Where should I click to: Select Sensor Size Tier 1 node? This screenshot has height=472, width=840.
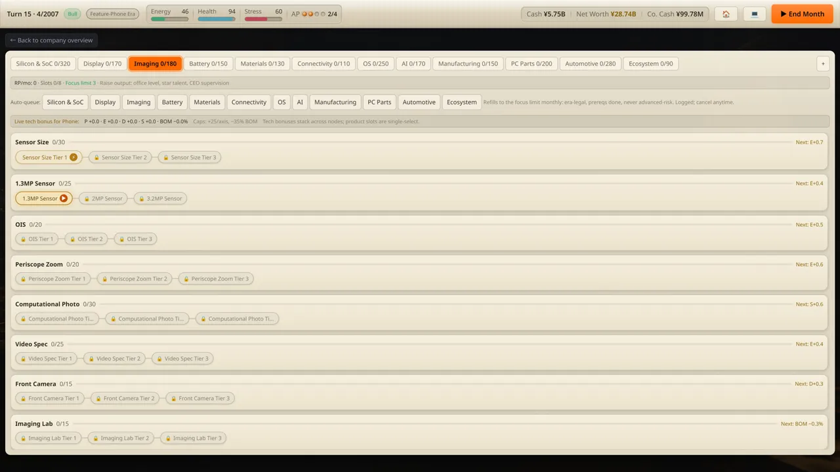click(49, 157)
